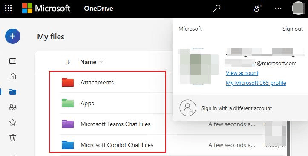Open the search magnifier icon

[217, 8]
